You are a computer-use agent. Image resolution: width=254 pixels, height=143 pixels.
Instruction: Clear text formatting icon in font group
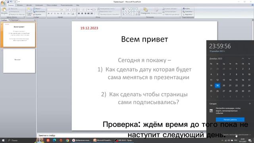pyautogui.click(x=74, y=10)
